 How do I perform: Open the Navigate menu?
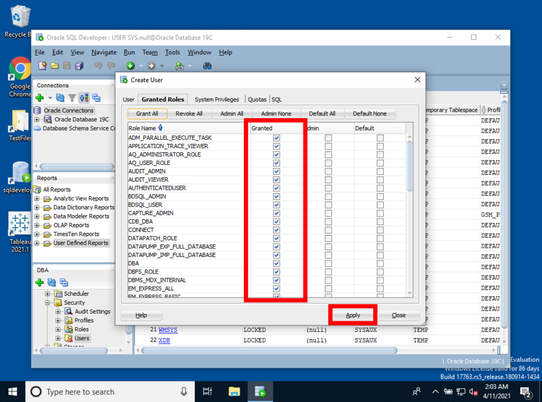pos(104,52)
